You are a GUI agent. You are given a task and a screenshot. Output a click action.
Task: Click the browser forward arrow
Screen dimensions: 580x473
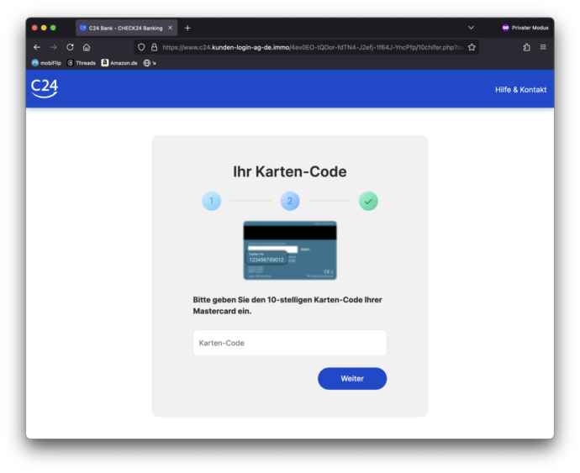[53, 47]
